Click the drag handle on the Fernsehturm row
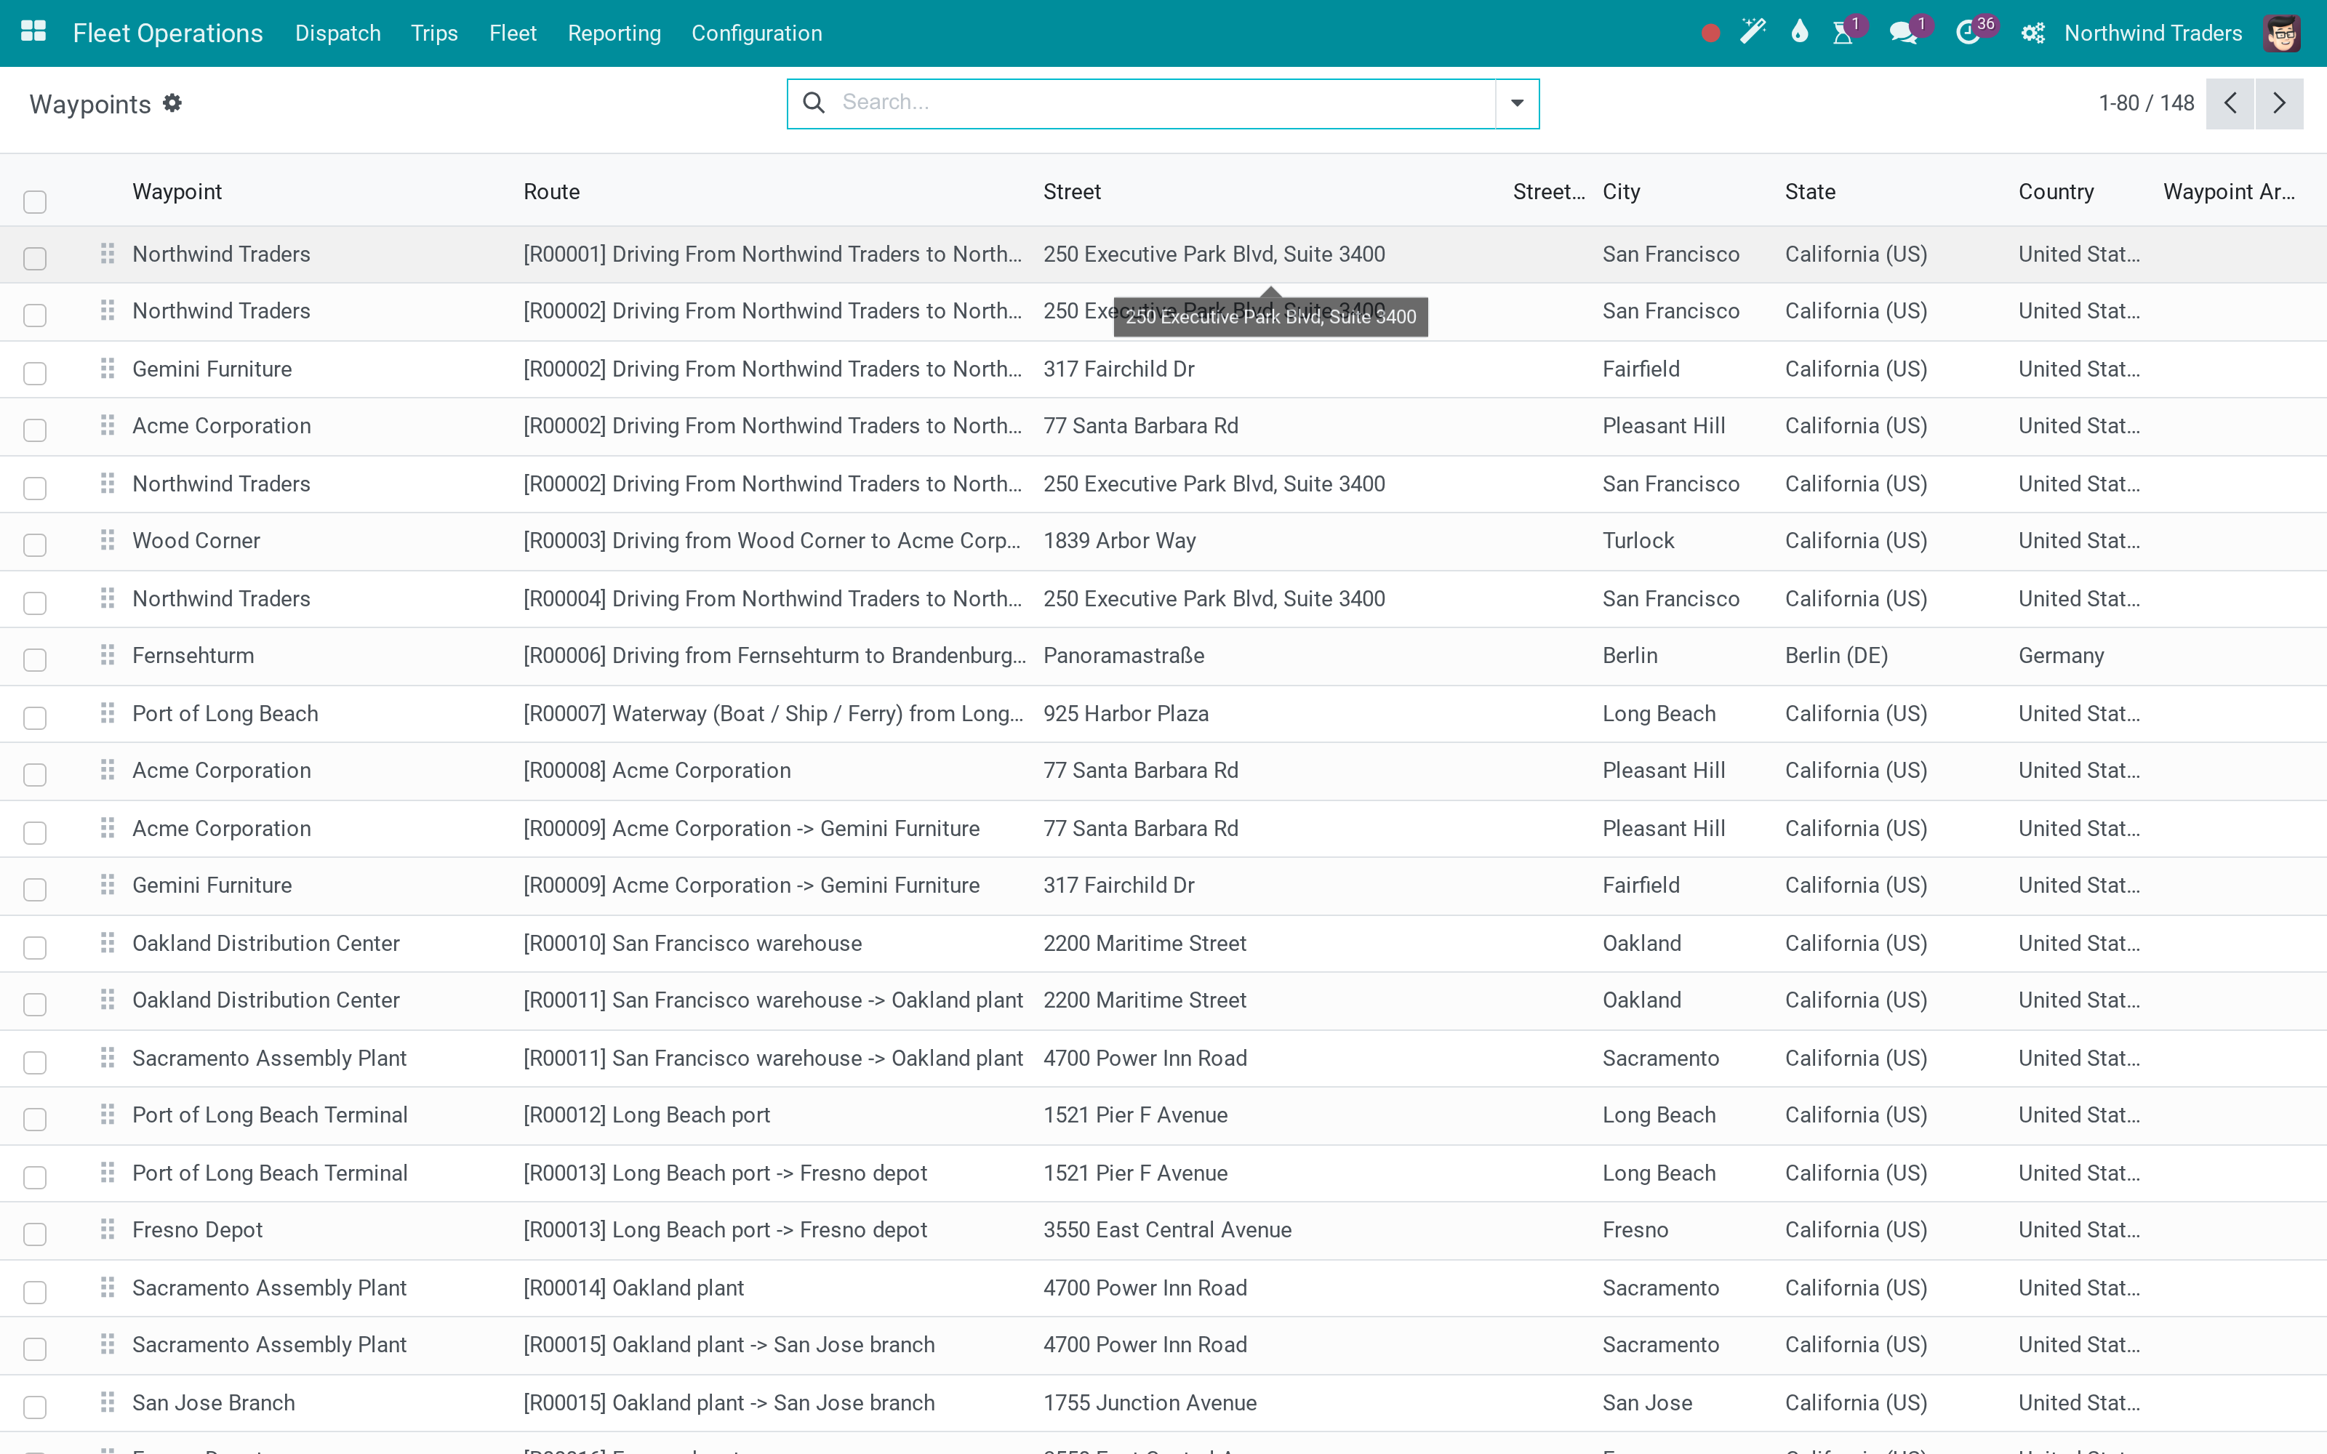This screenshot has height=1454, width=2327. [x=108, y=655]
